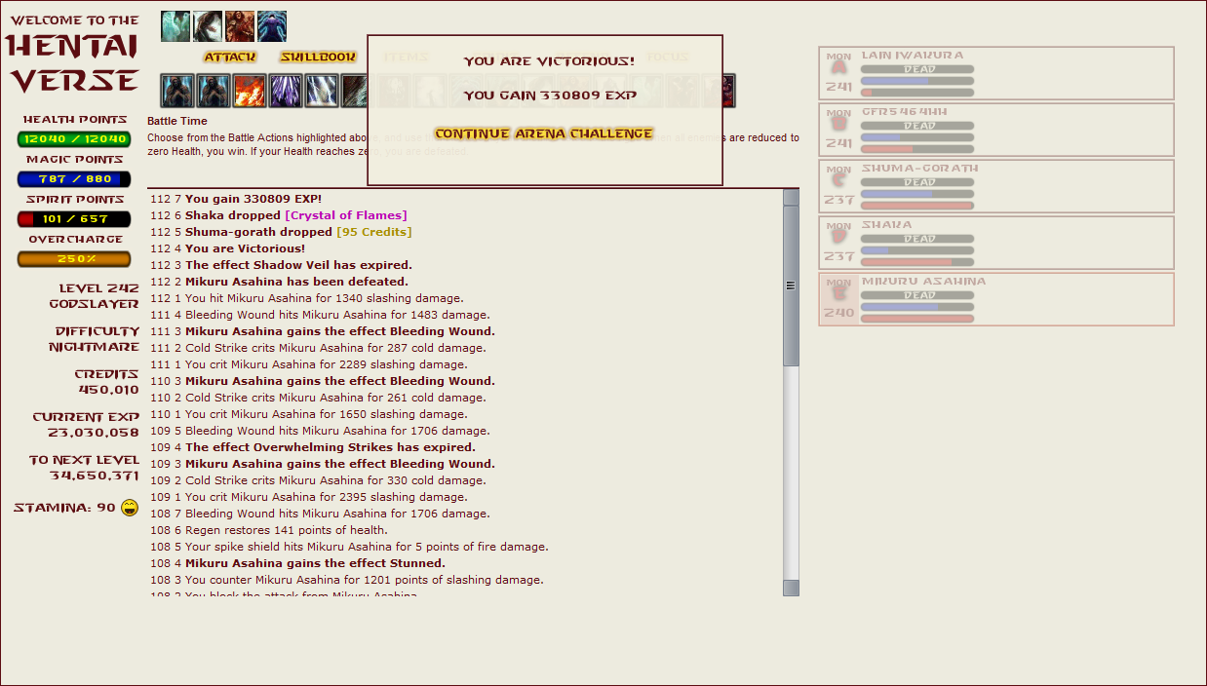
Task: Click the [95 Credits] drop text
Action: (x=374, y=232)
